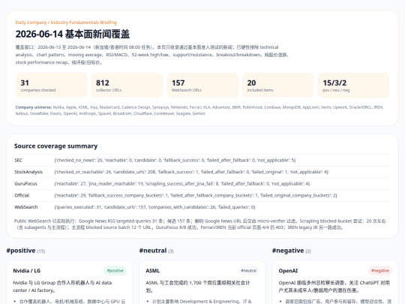
Task: Click the OpenAI card summary about ChatGPT
Action: (x=334, y=287)
